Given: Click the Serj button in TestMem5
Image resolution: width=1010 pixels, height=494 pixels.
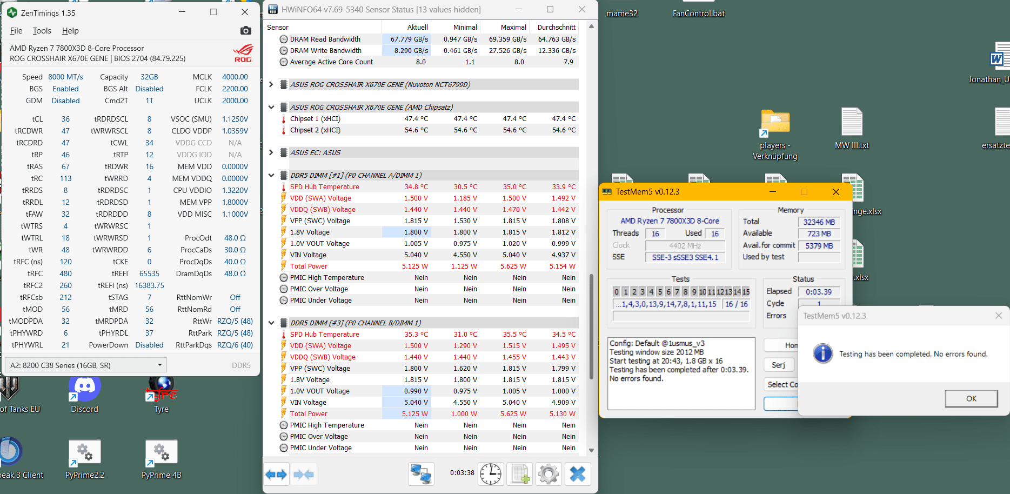Looking at the screenshot, I should [778, 365].
